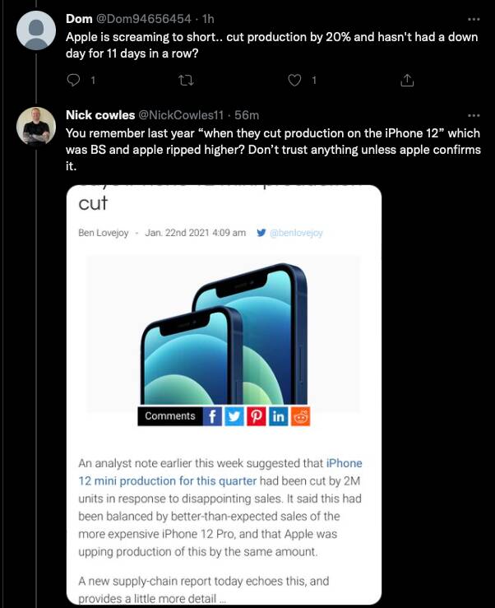
Task: Share article on LinkedIn icon
Action: click(278, 416)
